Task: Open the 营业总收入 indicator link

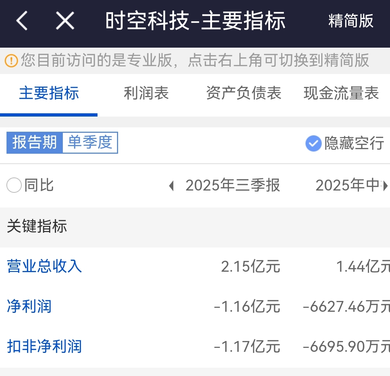Action: (x=44, y=267)
